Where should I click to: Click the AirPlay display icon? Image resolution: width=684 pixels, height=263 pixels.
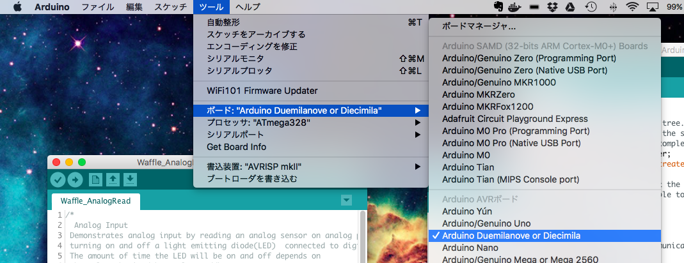click(653, 6)
